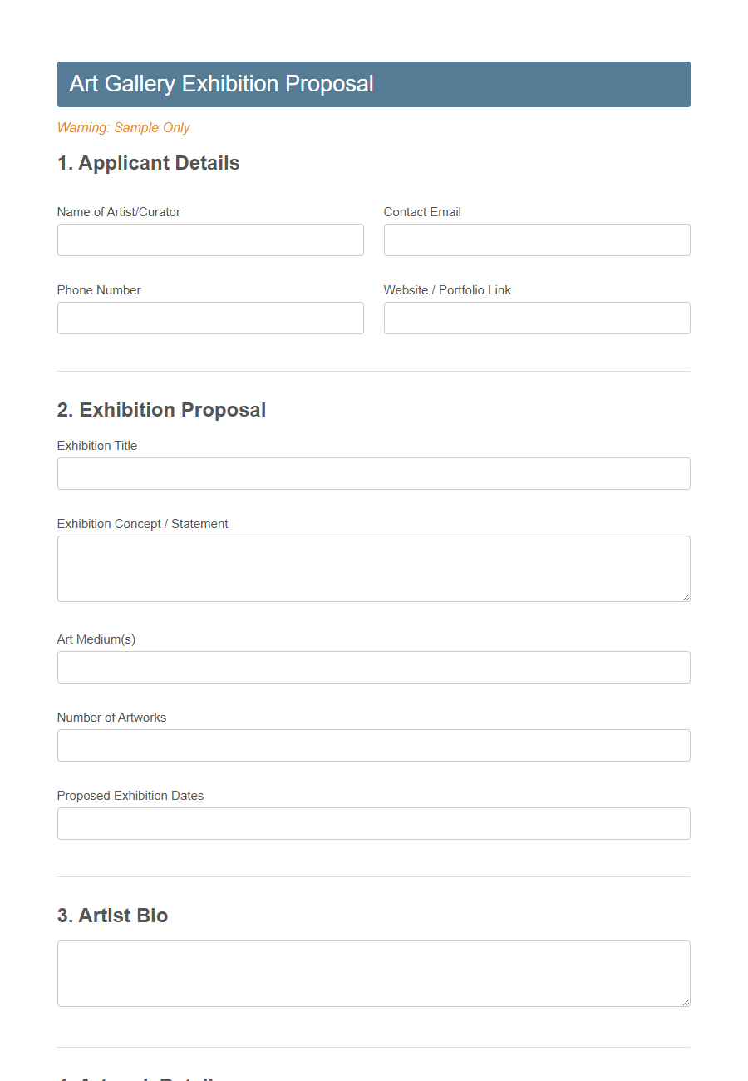
Task: Click the Art Medium(s) input field
Action: (373, 667)
